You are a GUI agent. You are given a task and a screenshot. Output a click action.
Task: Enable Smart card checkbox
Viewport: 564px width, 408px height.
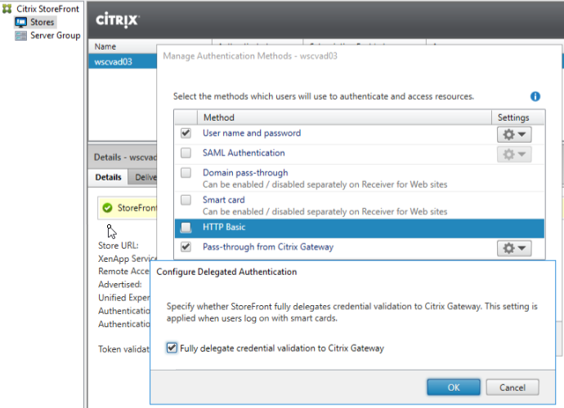(186, 200)
